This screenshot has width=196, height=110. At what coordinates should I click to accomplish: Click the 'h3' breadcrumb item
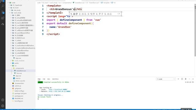(114, 3)
